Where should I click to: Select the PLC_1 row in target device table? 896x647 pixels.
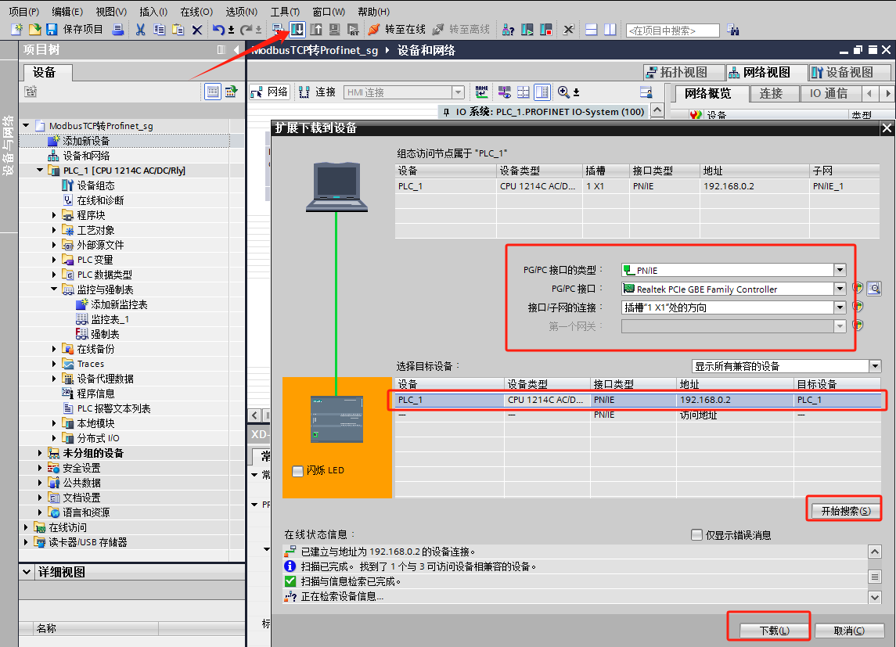[x=638, y=400]
